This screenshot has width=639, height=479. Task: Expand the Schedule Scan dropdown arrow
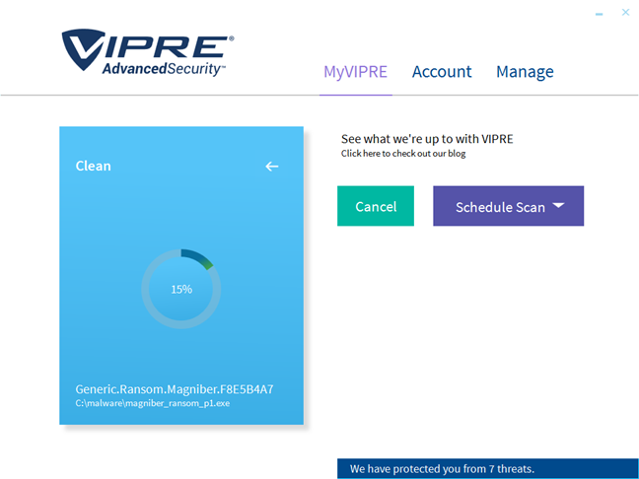click(558, 206)
